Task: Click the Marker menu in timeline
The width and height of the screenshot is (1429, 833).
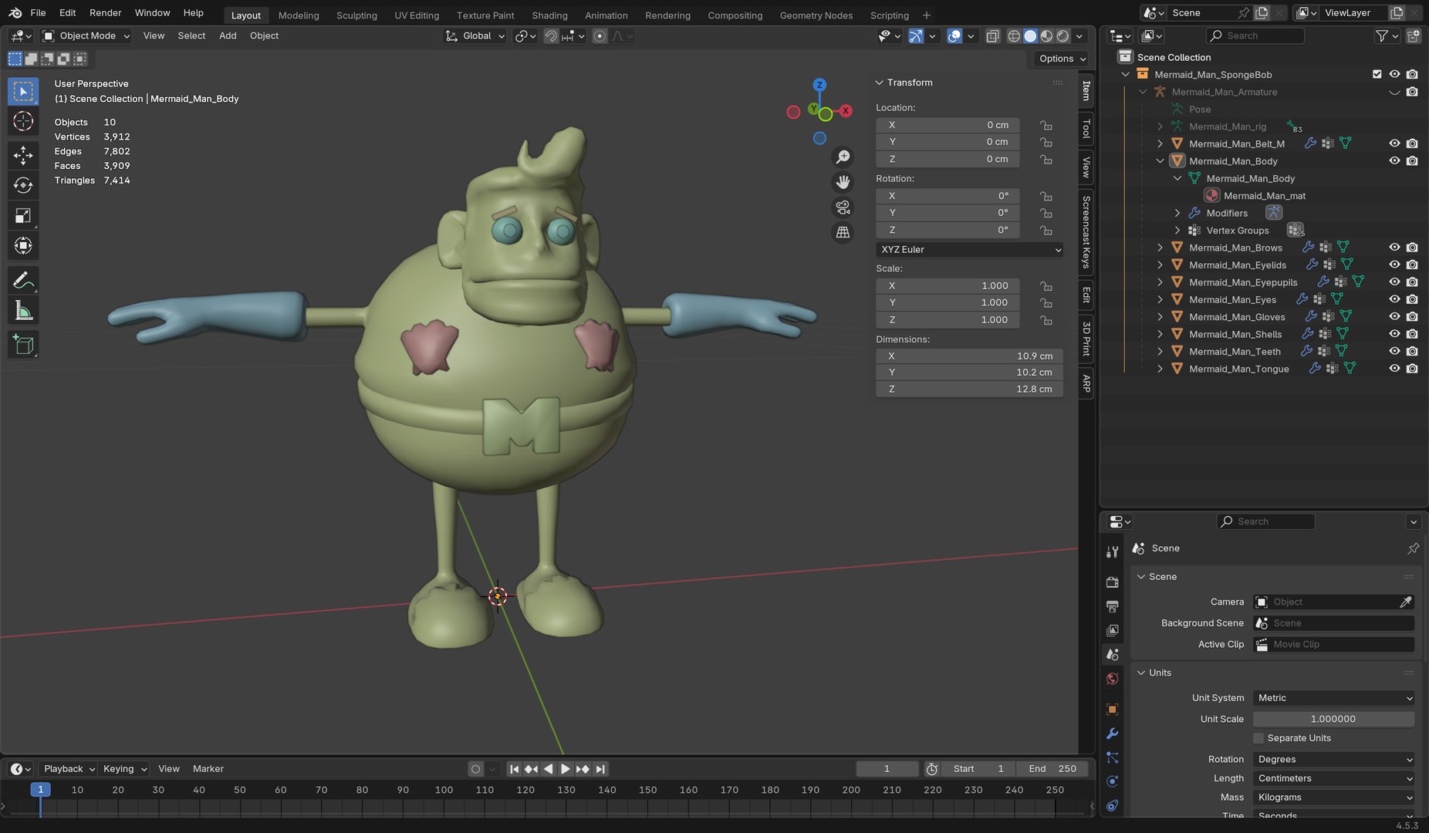Action: click(208, 769)
